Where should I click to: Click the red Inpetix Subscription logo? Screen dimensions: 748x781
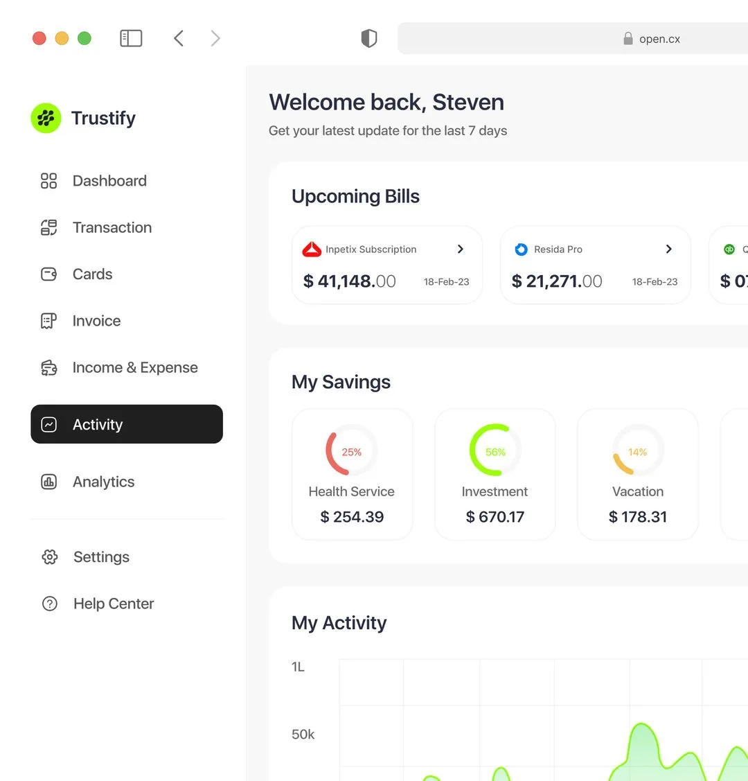(x=312, y=249)
